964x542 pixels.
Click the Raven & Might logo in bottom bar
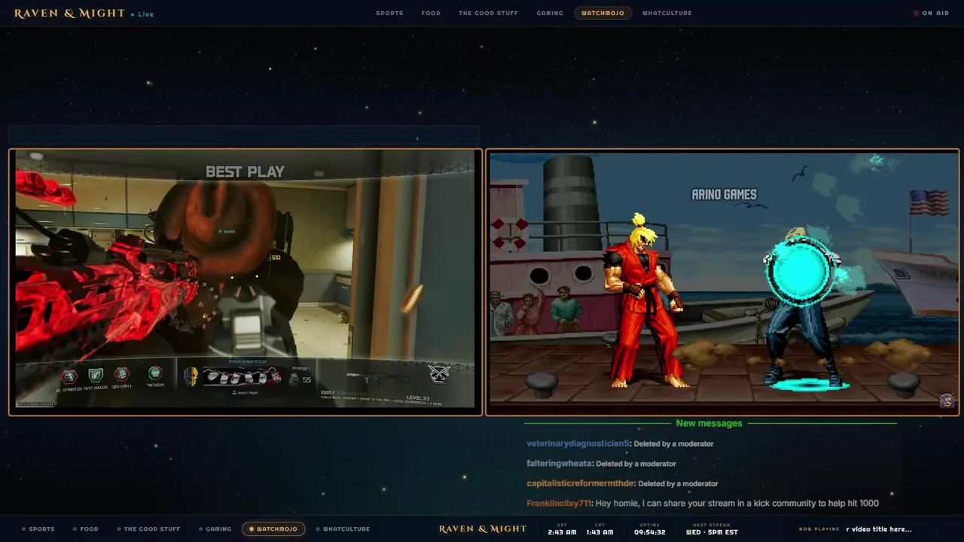click(483, 528)
